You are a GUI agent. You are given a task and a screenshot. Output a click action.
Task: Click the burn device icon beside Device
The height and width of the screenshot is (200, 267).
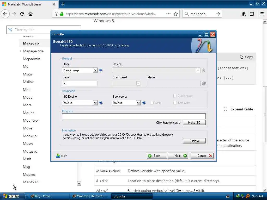click(204, 70)
